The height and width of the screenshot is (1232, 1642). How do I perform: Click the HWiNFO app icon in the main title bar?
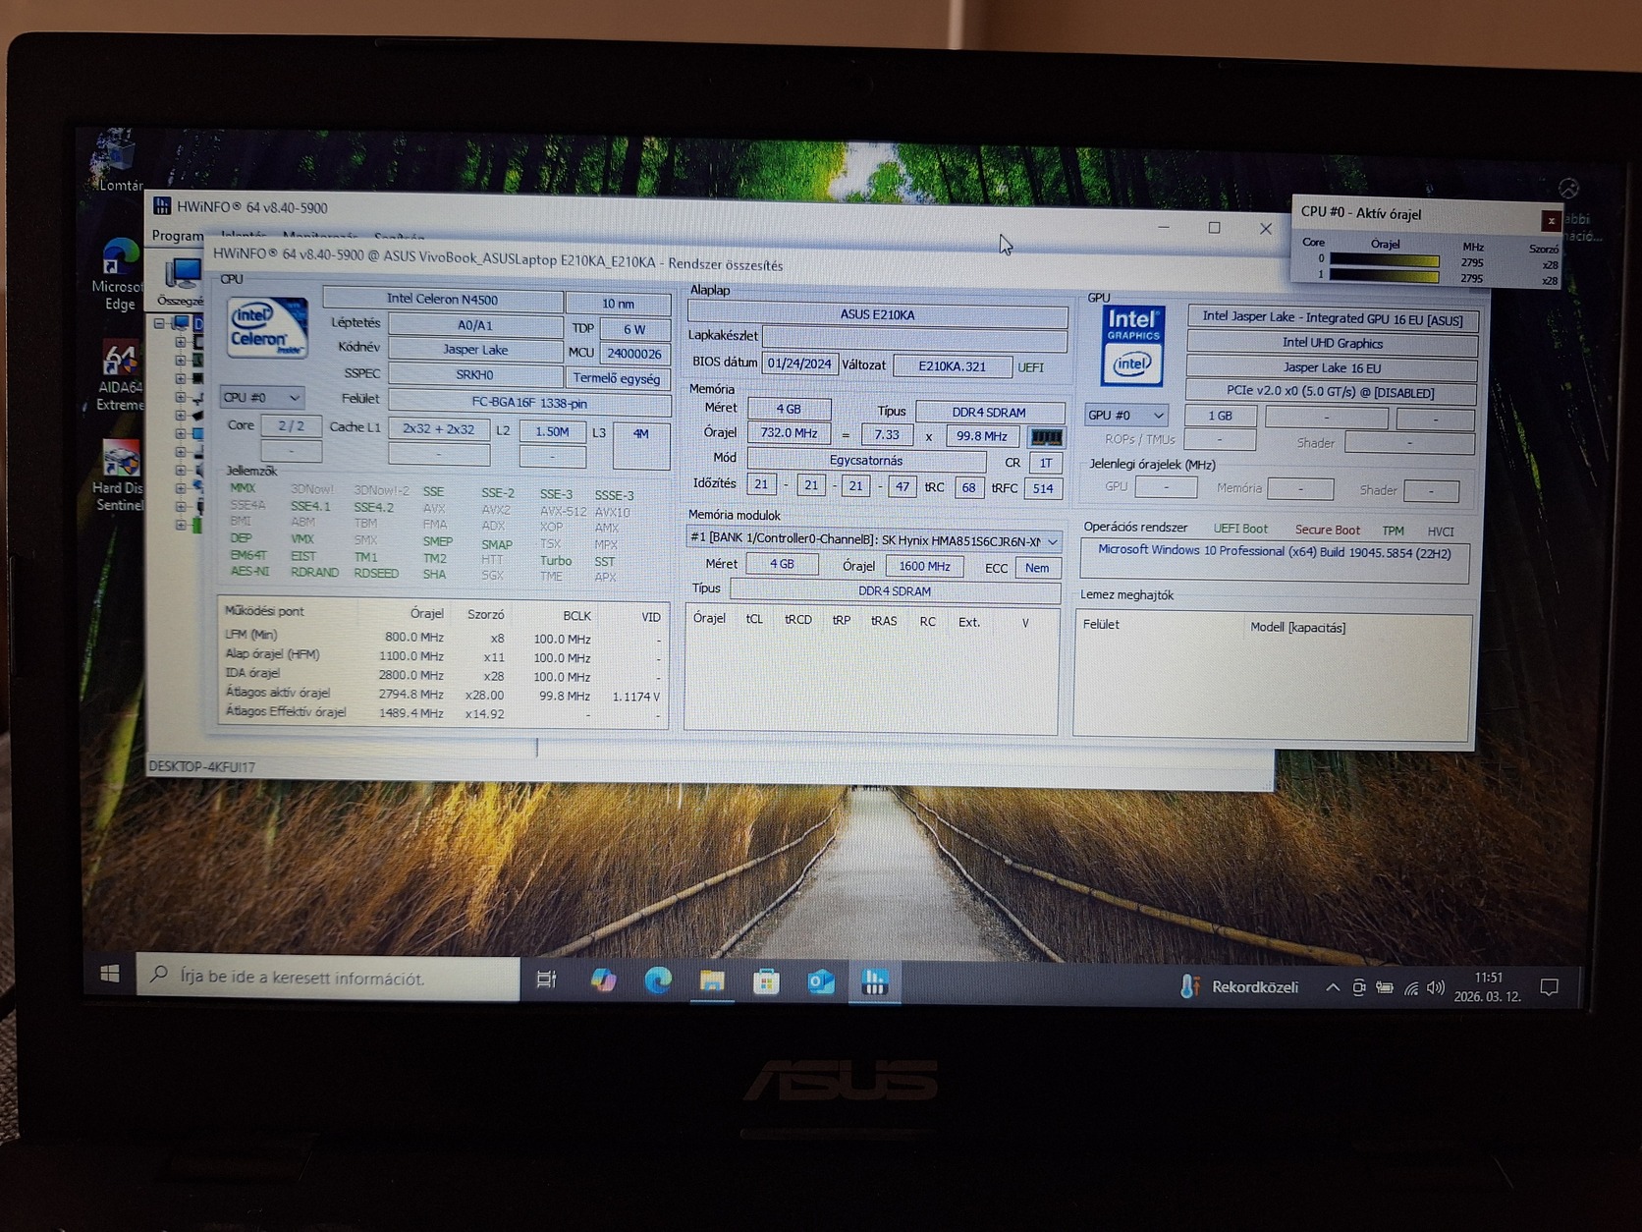pos(162,206)
